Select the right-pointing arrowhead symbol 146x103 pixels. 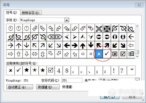coord(75,37)
